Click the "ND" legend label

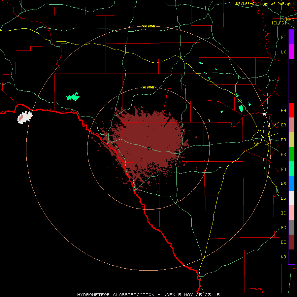(283, 257)
